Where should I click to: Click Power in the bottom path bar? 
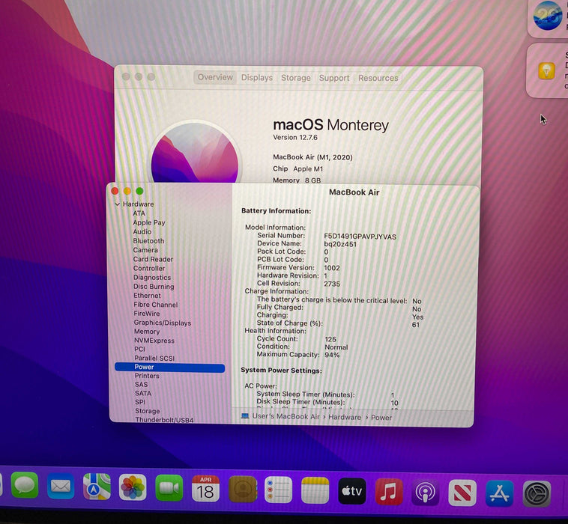pyautogui.click(x=381, y=418)
